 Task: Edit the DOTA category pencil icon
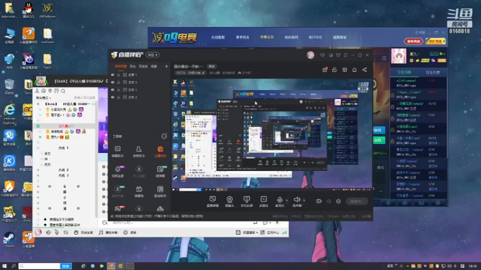coord(203,73)
